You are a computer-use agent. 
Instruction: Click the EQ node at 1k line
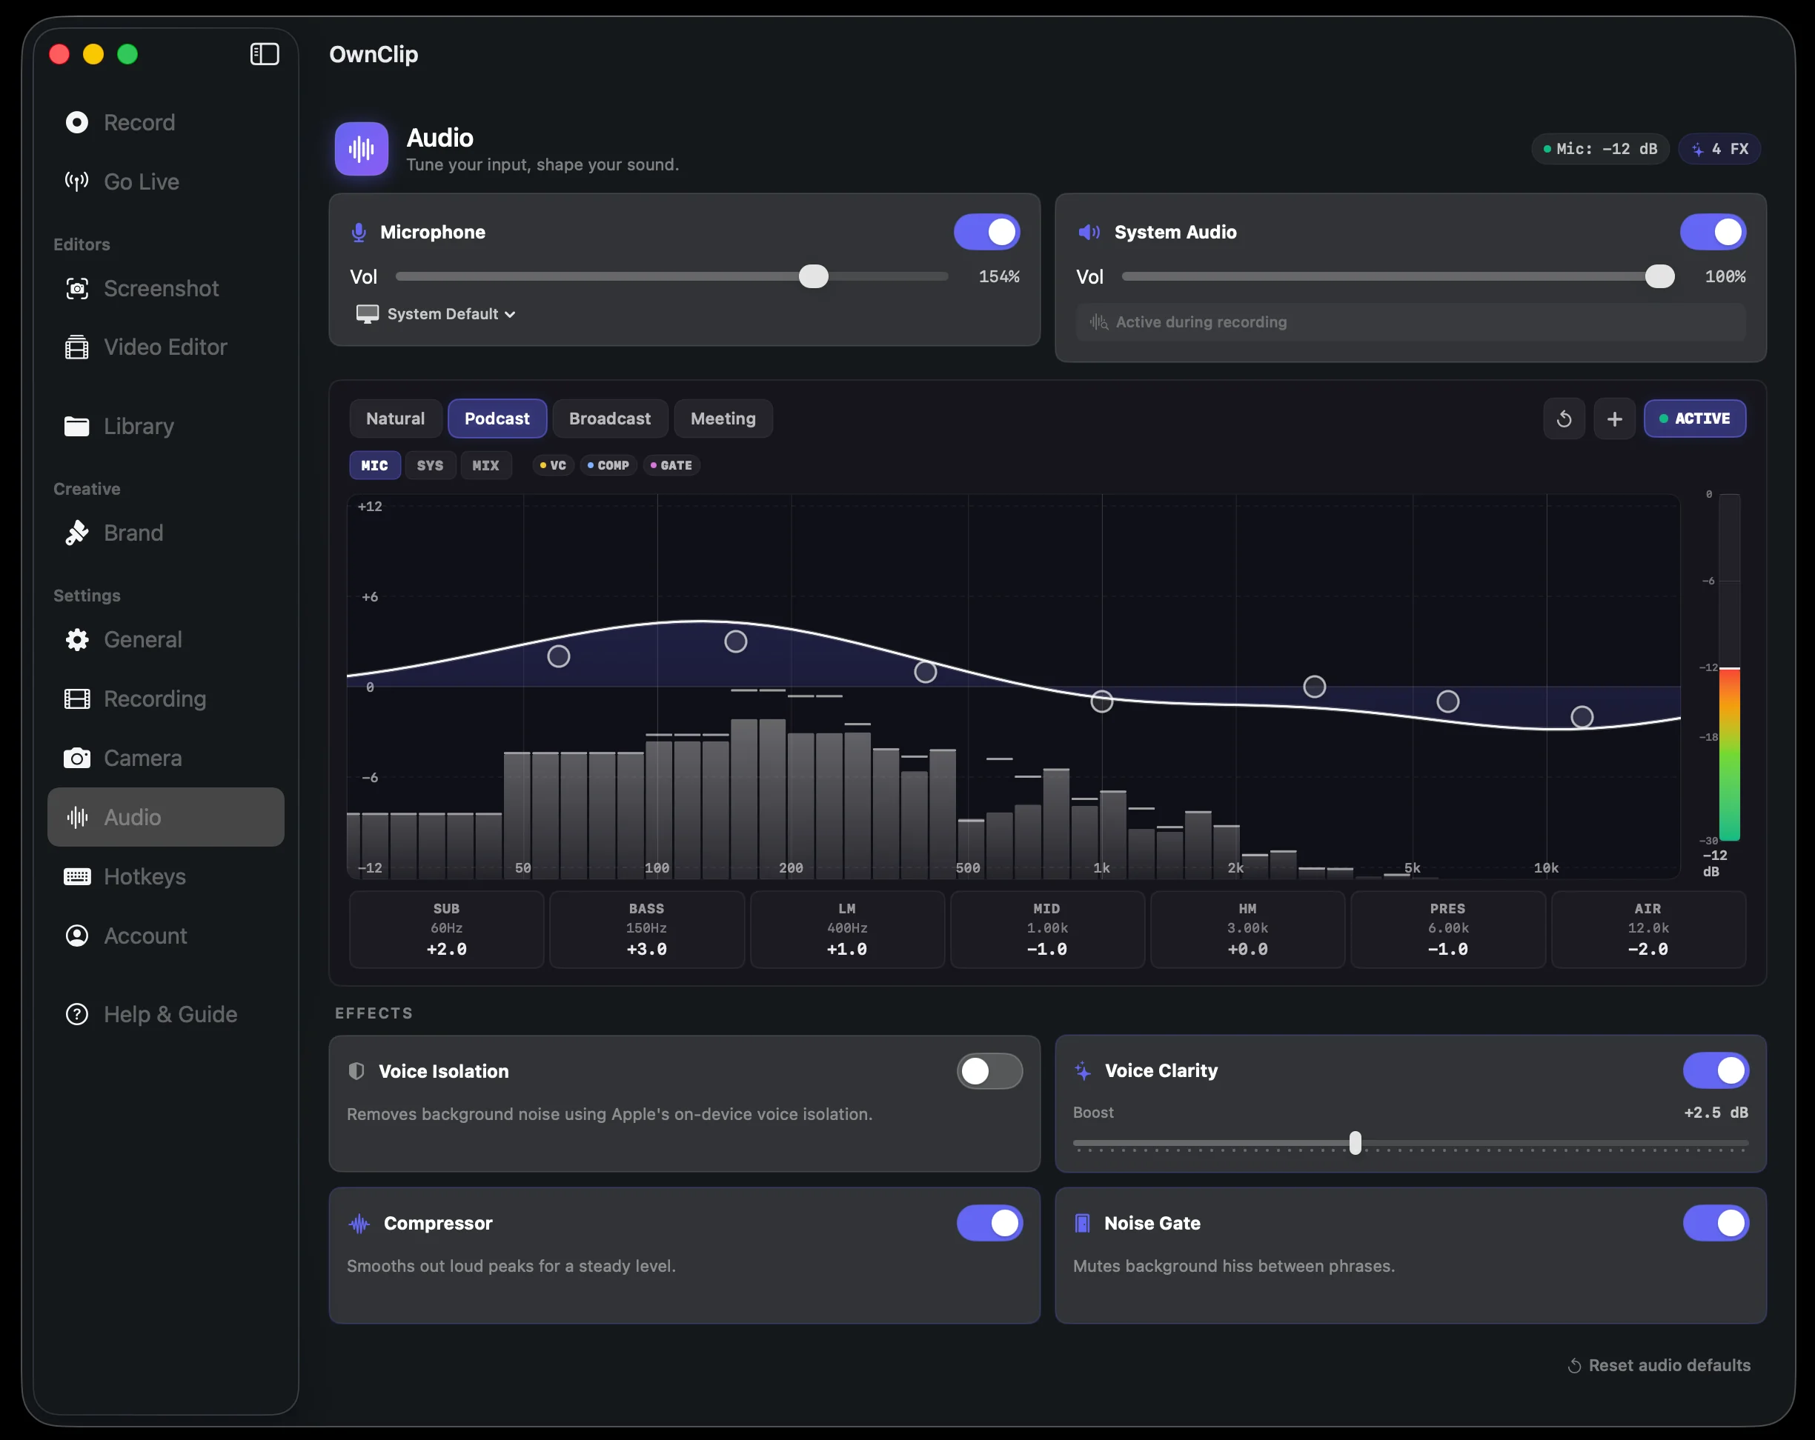(1102, 701)
